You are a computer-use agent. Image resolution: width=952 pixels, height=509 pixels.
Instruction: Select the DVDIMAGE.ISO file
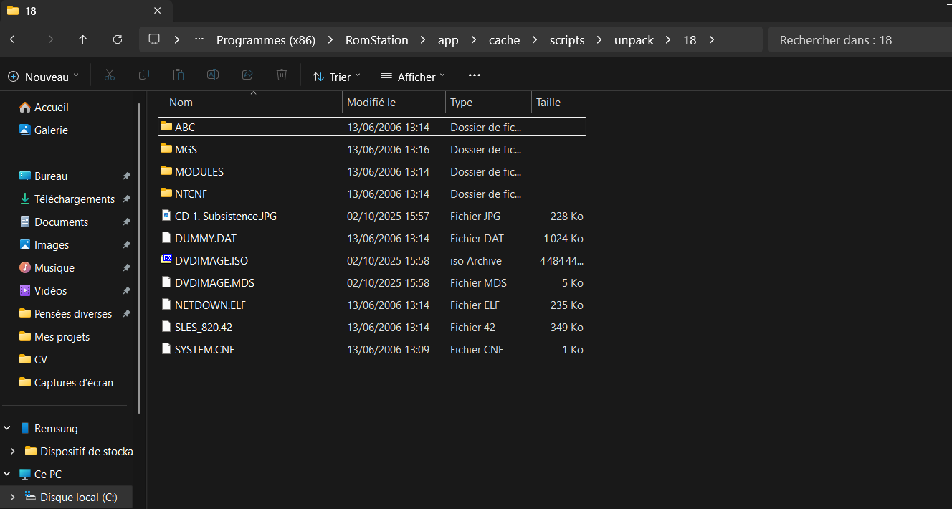(211, 261)
